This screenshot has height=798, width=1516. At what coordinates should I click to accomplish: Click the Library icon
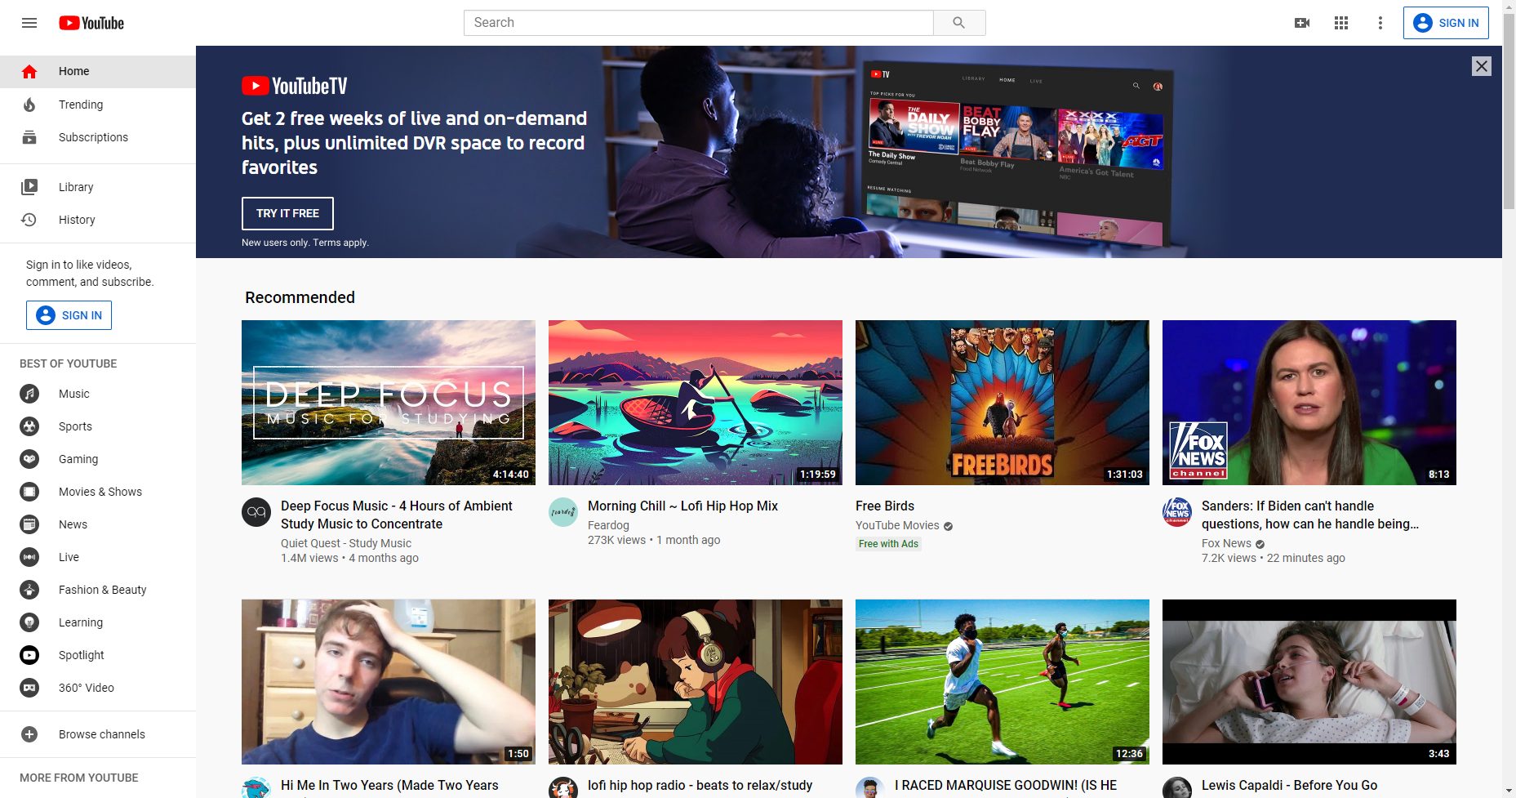(x=29, y=187)
